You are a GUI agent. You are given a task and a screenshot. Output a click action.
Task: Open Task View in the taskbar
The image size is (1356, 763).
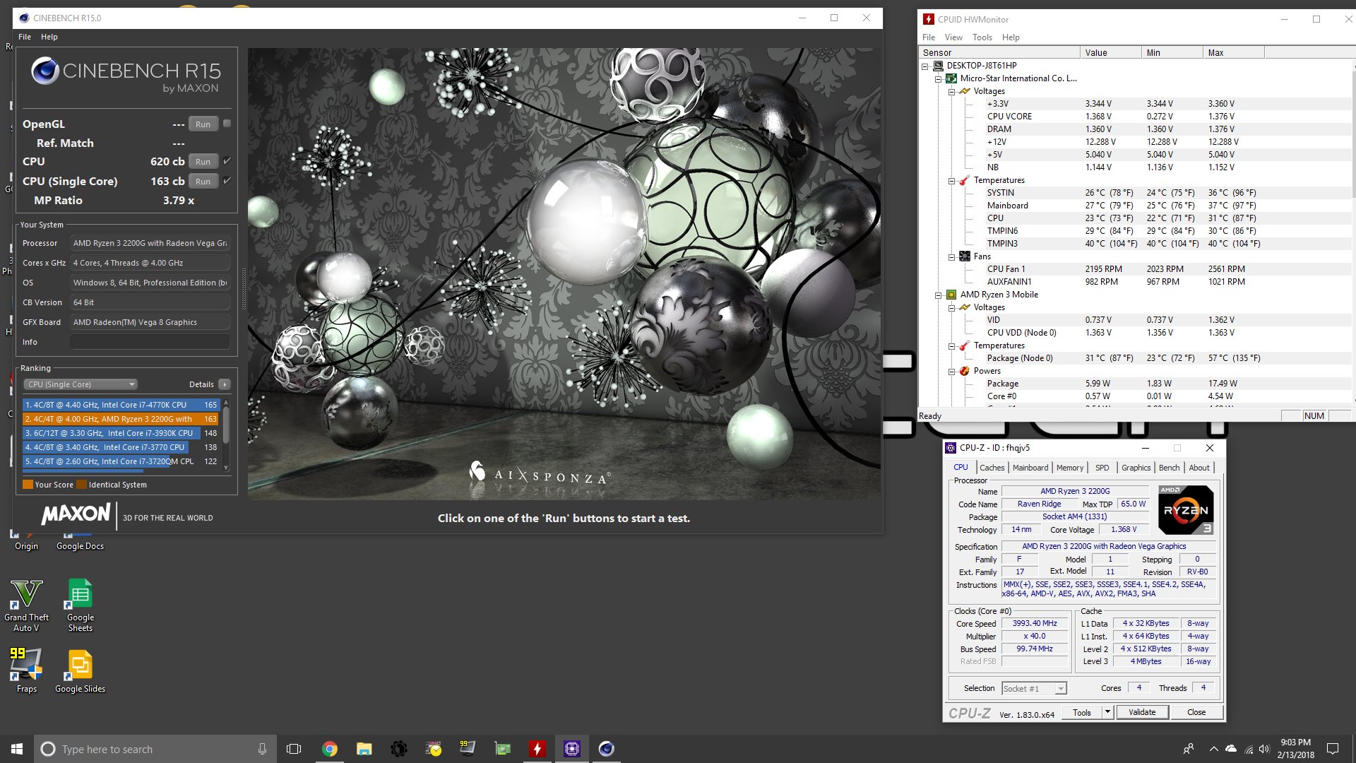tap(294, 749)
